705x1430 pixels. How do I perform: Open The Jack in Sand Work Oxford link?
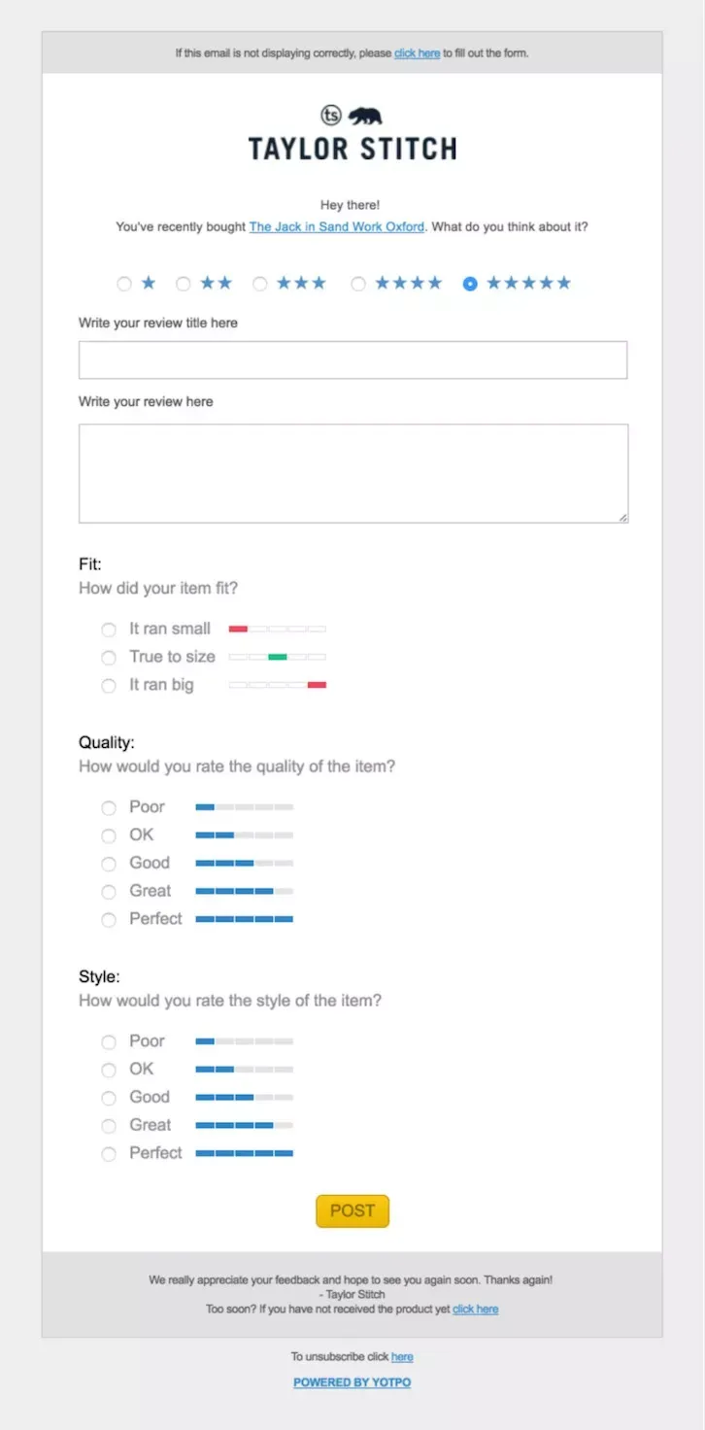336,227
